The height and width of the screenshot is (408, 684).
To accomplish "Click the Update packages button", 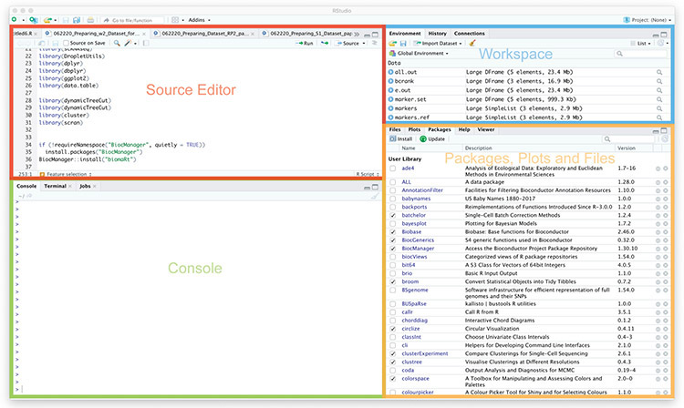I will point(432,139).
